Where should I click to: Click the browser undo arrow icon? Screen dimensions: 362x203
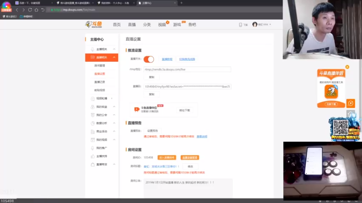(x=43, y=10)
